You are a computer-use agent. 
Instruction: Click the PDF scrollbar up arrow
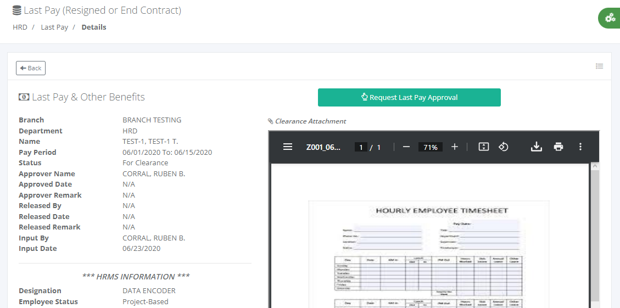point(595,166)
